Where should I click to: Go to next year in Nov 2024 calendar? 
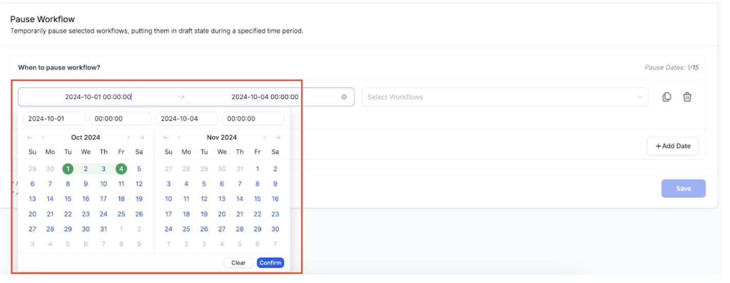point(278,137)
